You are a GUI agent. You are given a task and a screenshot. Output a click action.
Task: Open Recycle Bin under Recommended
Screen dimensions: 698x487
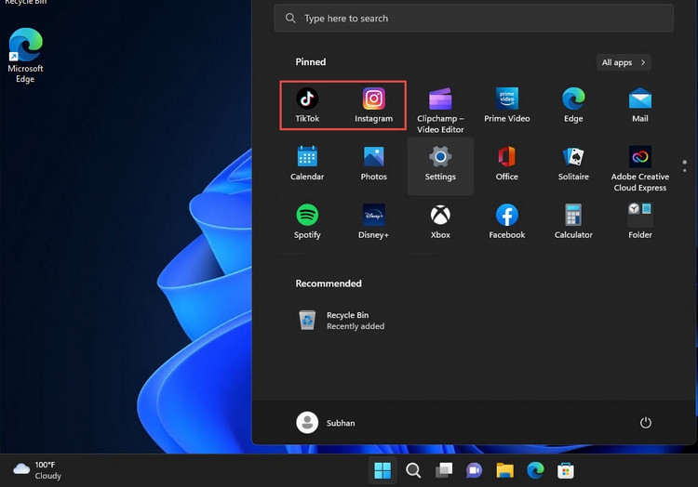click(x=341, y=321)
